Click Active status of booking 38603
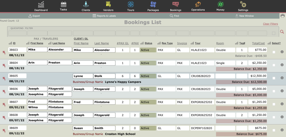Image resolution: width=286 pixels, height=137 pixels. point(148,50)
